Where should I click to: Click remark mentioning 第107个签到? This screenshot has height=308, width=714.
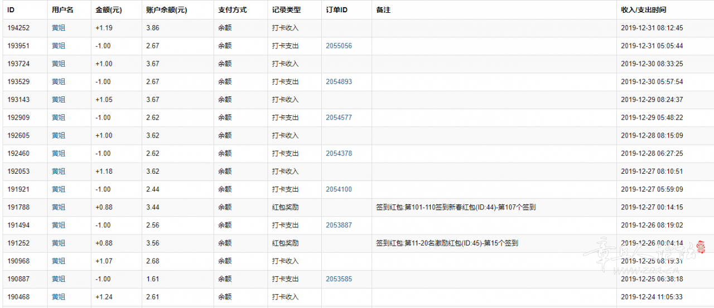[456, 207]
